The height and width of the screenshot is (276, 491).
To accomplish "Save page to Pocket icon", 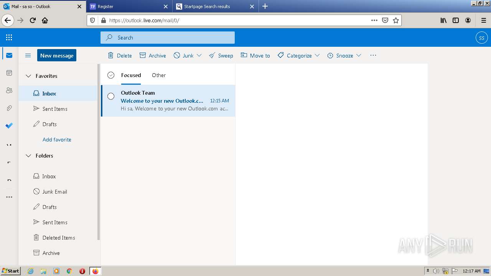I will pos(385,20).
